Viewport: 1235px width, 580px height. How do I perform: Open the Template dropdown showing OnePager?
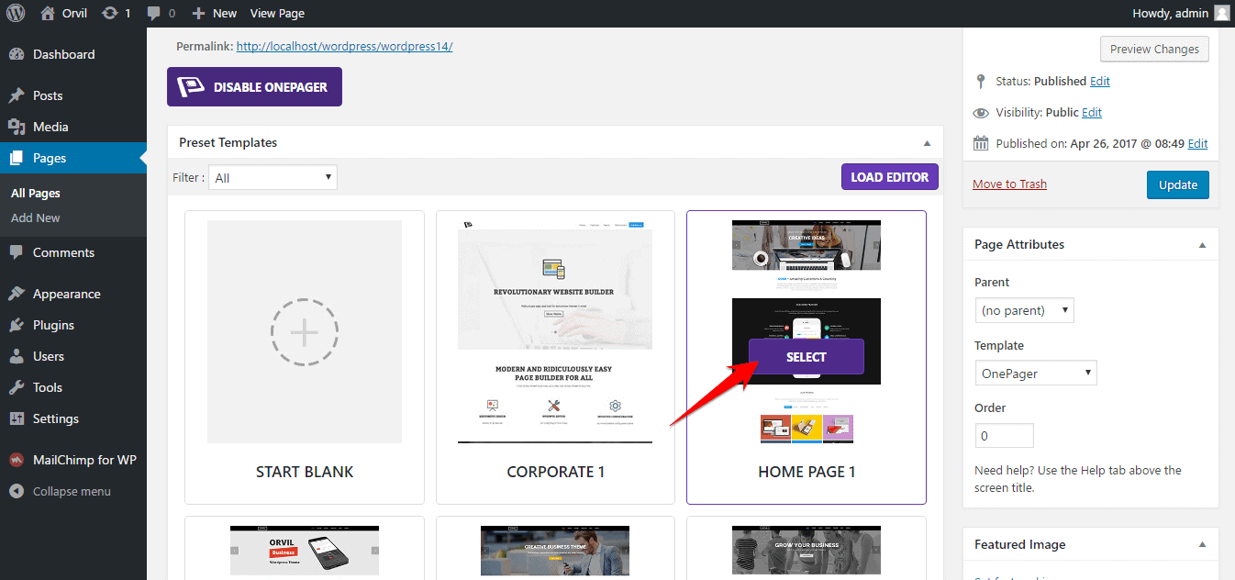[1035, 373]
